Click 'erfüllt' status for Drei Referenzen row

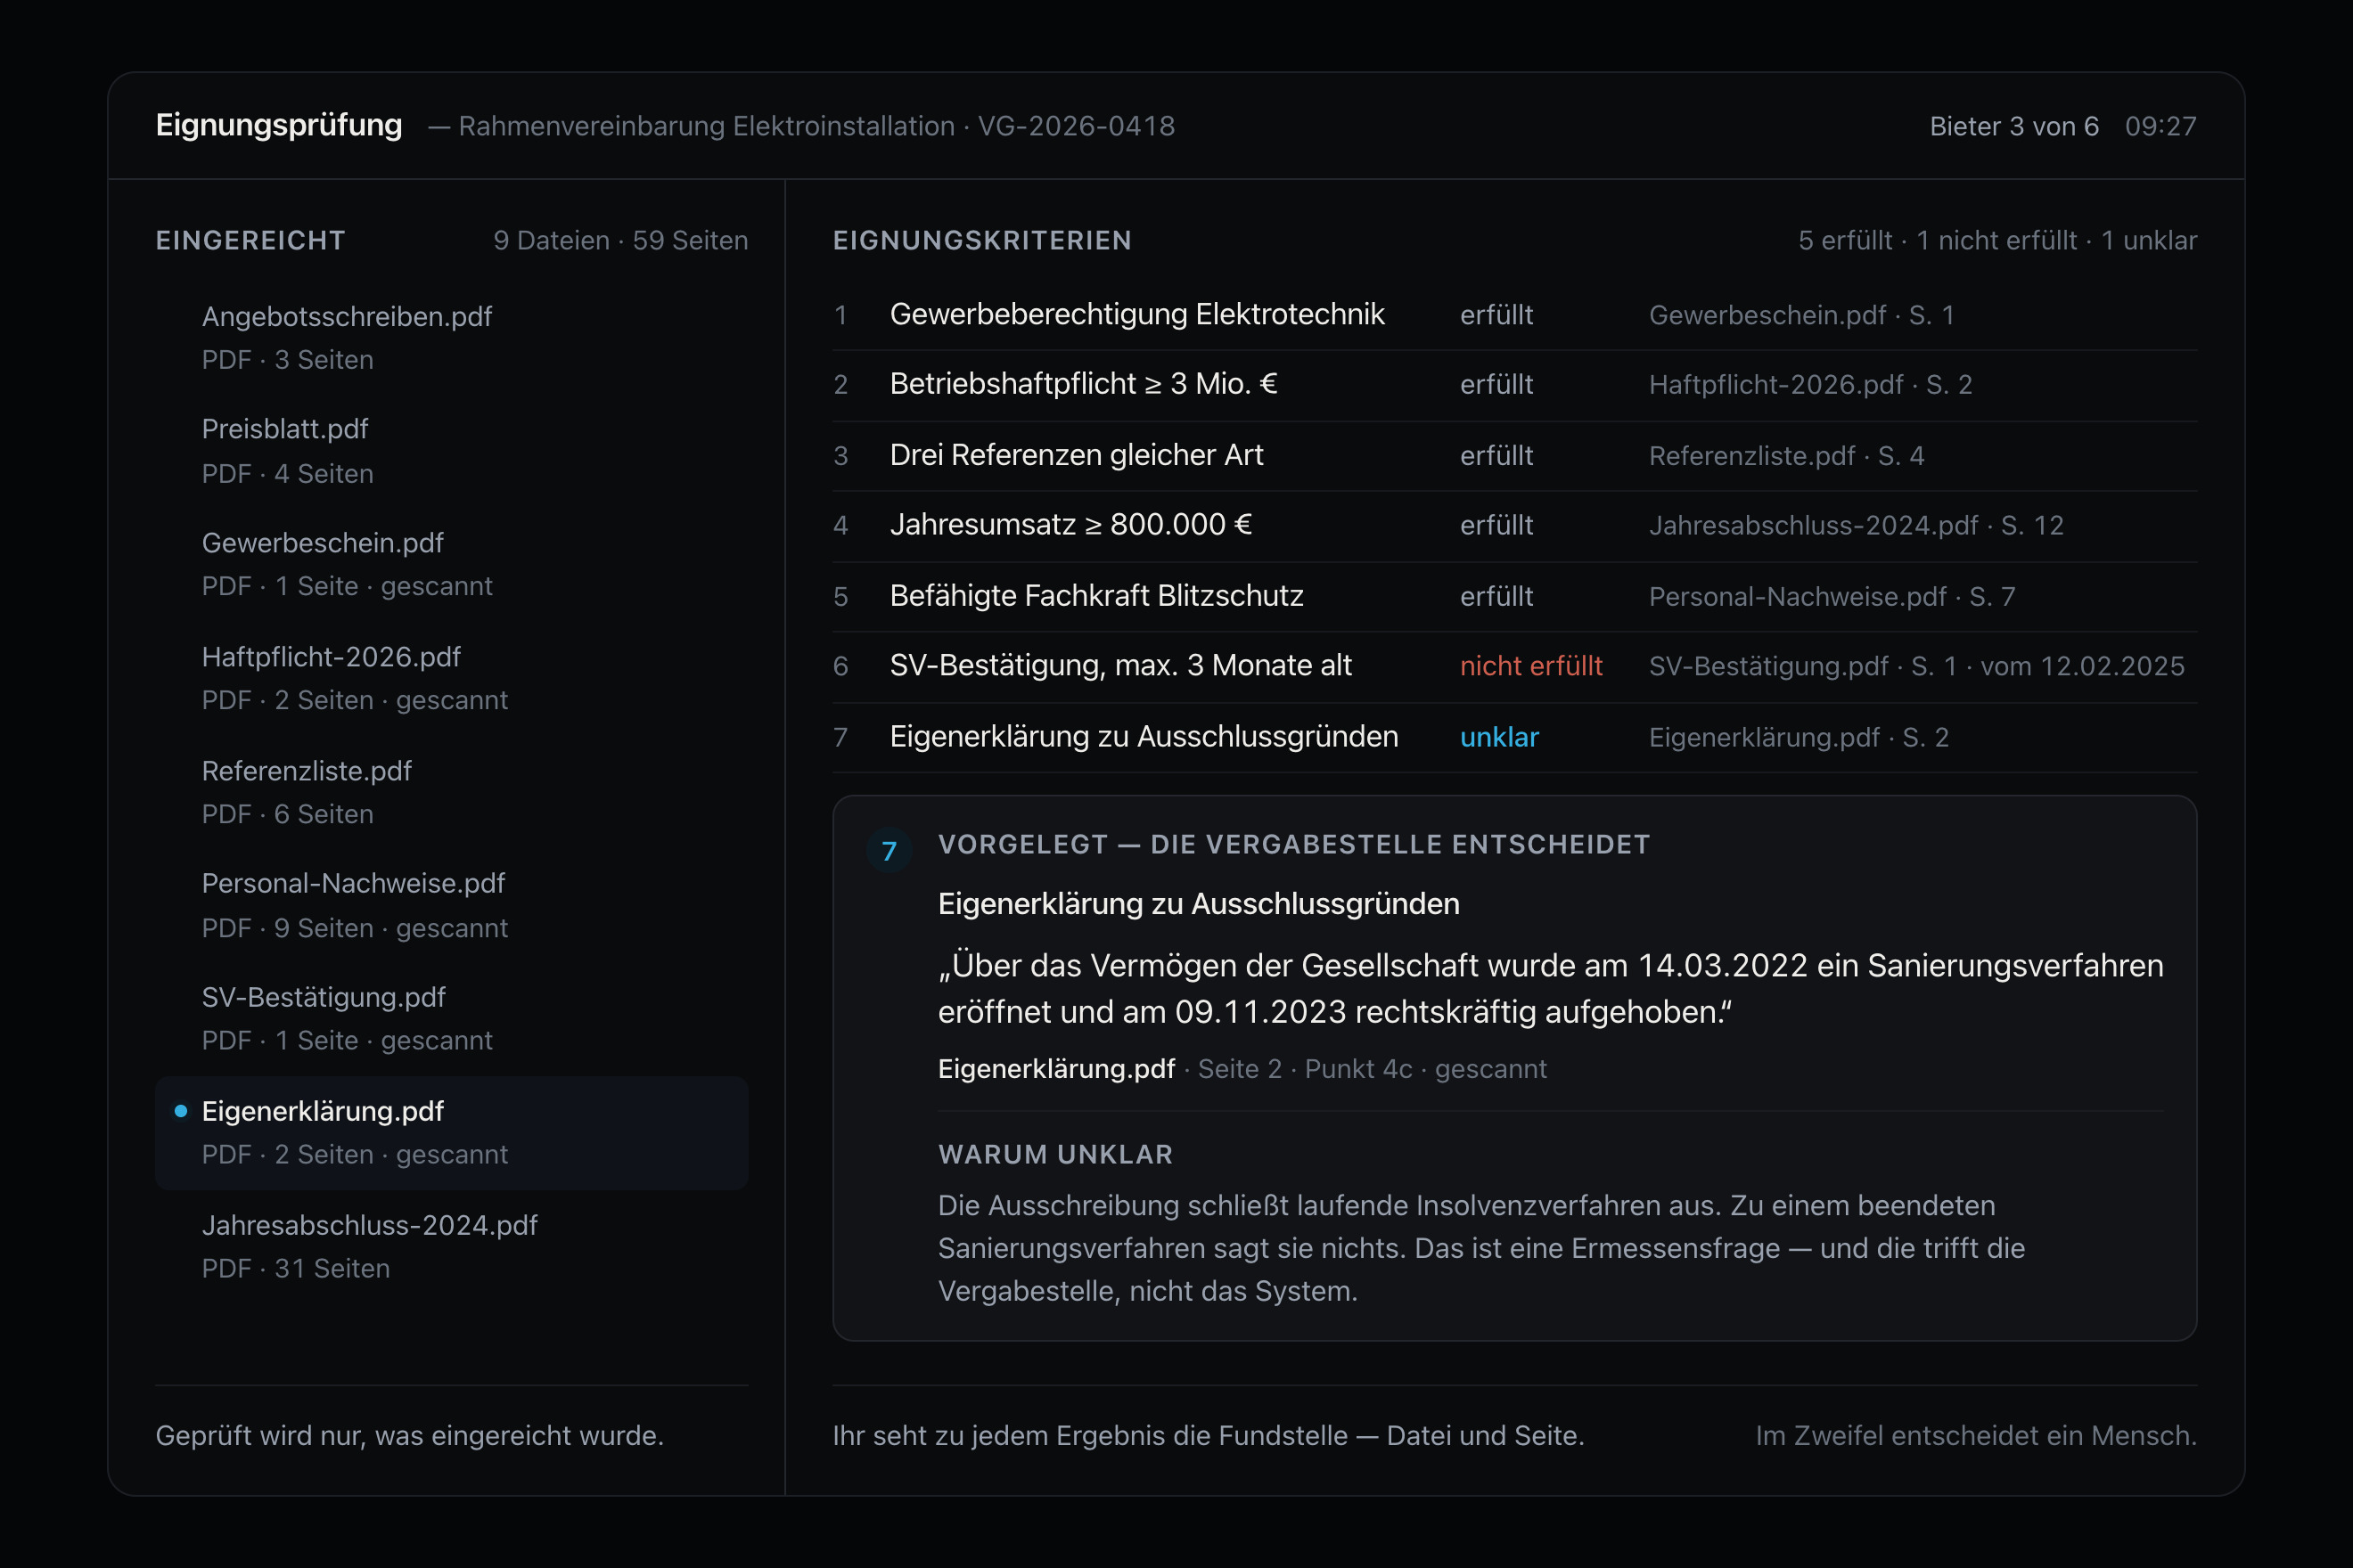[1496, 456]
